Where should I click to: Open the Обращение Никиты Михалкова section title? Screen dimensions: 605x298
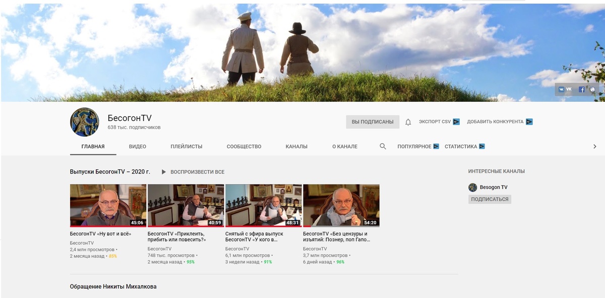113,286
